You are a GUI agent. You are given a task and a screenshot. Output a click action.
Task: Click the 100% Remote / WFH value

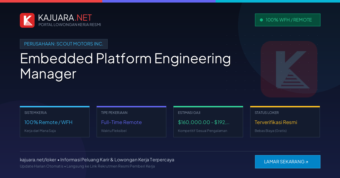[48, 122]
